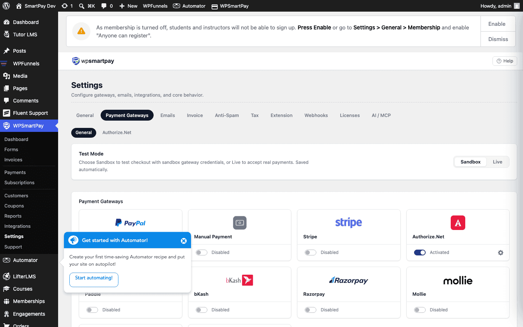Open the Tax tab

point(255,115)
